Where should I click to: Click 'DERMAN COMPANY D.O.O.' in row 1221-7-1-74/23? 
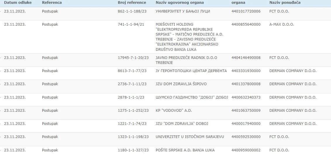coord(293,123)
